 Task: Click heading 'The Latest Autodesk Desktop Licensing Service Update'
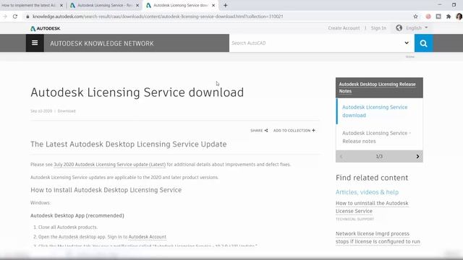pos(129,144)
